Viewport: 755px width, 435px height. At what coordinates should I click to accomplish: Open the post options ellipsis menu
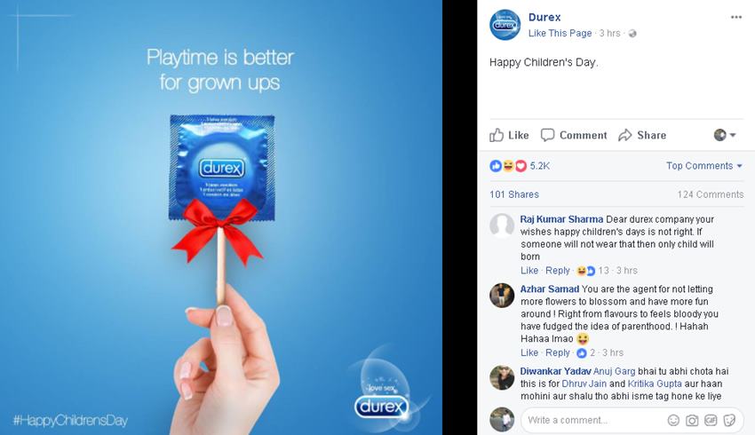click(735, 18)
